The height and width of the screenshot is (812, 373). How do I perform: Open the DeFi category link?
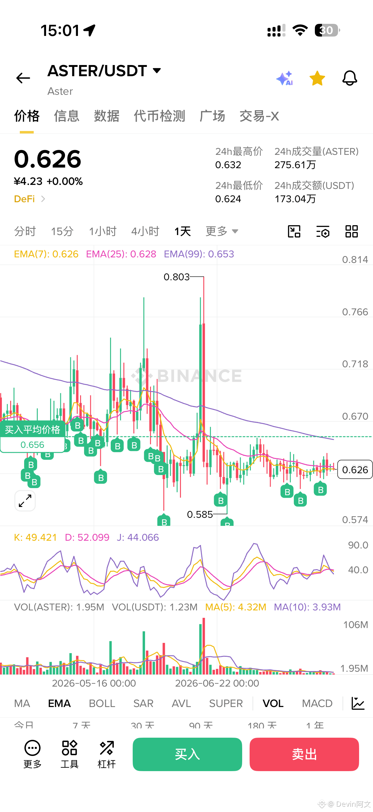click(30, 199)
